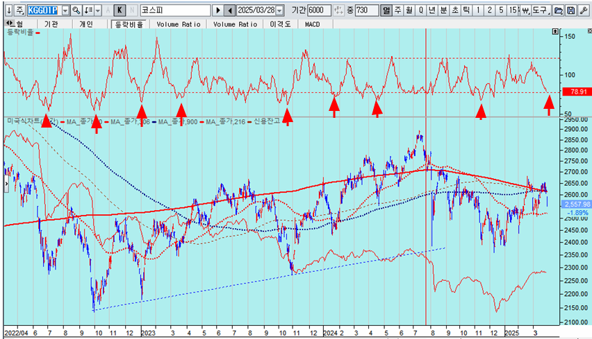Select the 일 (daily) period toggle
This screenshot has width=592, height=339.
click(386, 10)
